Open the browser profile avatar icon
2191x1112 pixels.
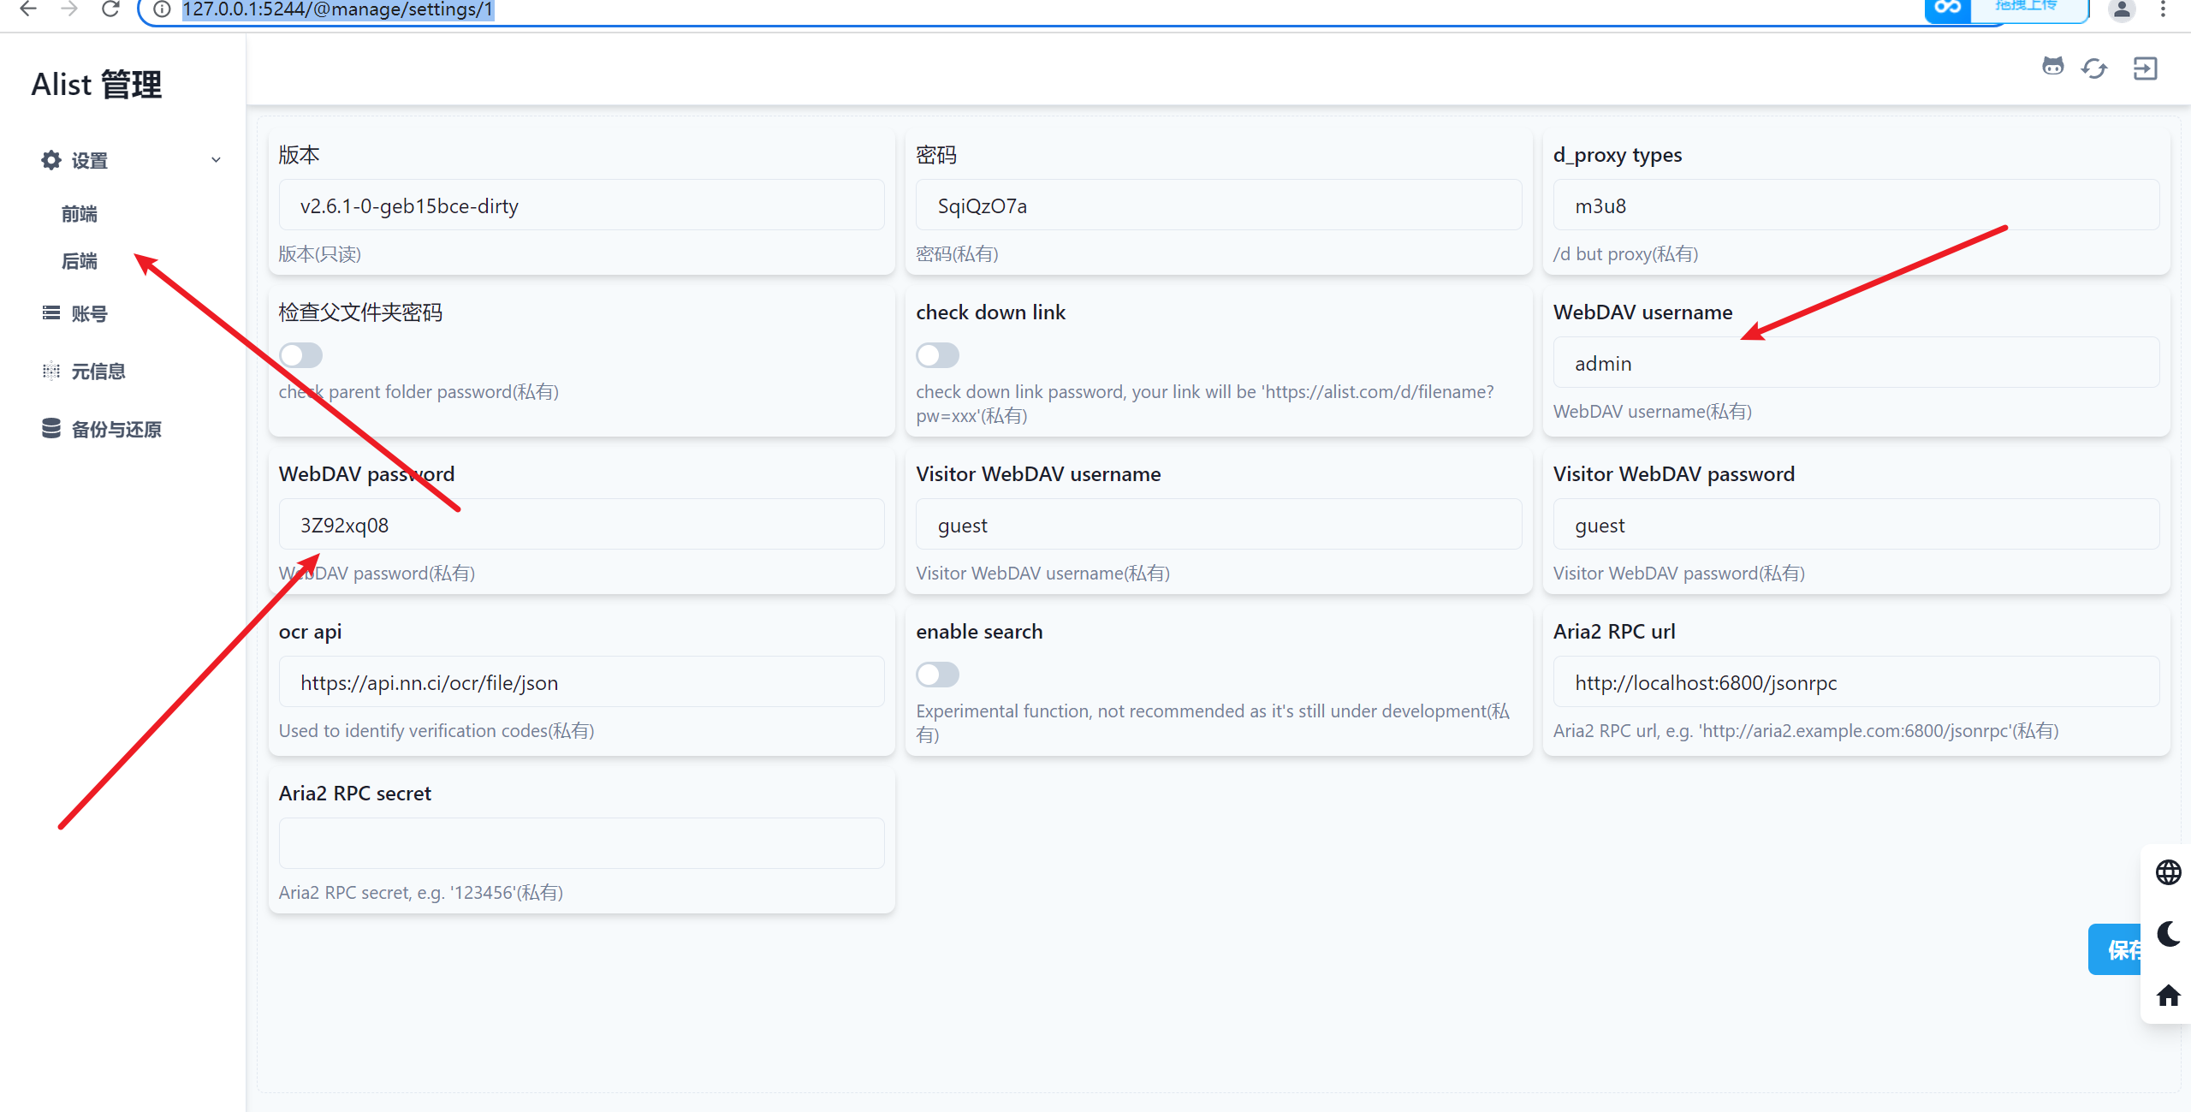[2121, 9]
